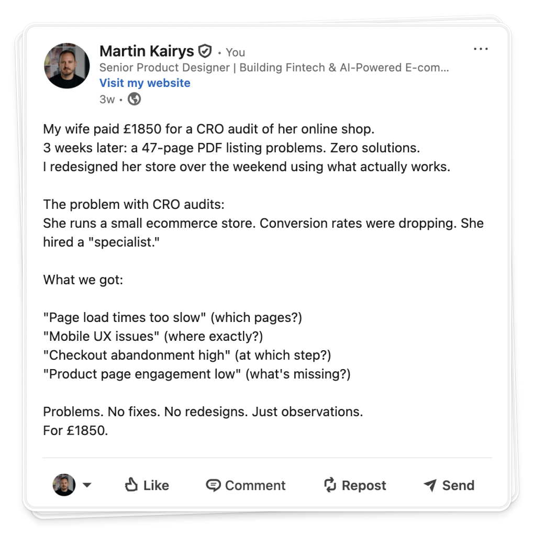Click the verified badge next to Martin Kairys
Image resolution: width=534 pixels, height=534 pixels.
point(204,51)
